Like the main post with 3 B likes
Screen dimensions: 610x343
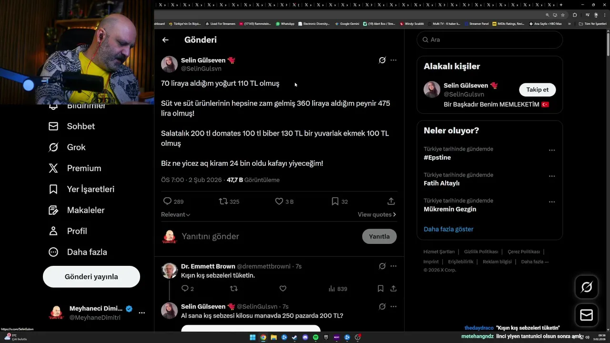(279, 201)
